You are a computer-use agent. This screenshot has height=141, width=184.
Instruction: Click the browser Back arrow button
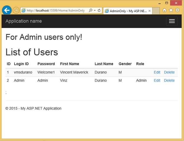(6, 10)
